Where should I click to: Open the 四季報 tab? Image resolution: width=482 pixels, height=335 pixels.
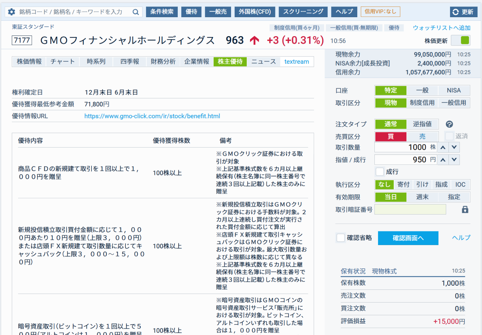tap(130, 61)
